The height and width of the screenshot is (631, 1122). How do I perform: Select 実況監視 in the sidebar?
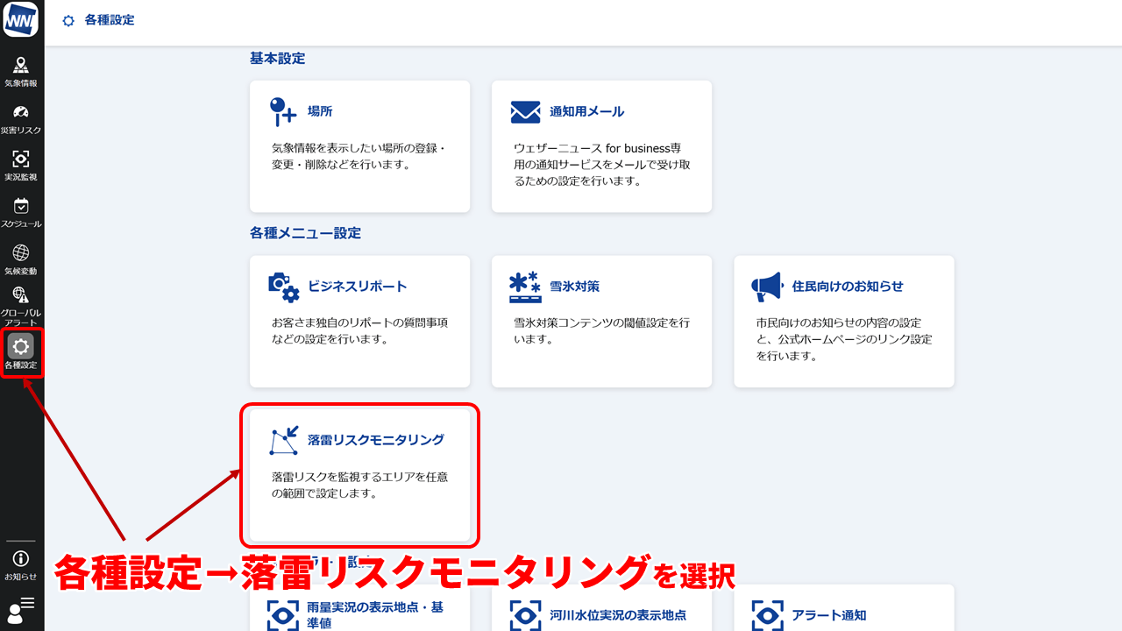pos(21,165)
